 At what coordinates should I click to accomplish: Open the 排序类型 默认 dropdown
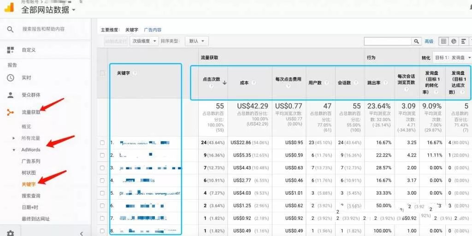(196, 41)
